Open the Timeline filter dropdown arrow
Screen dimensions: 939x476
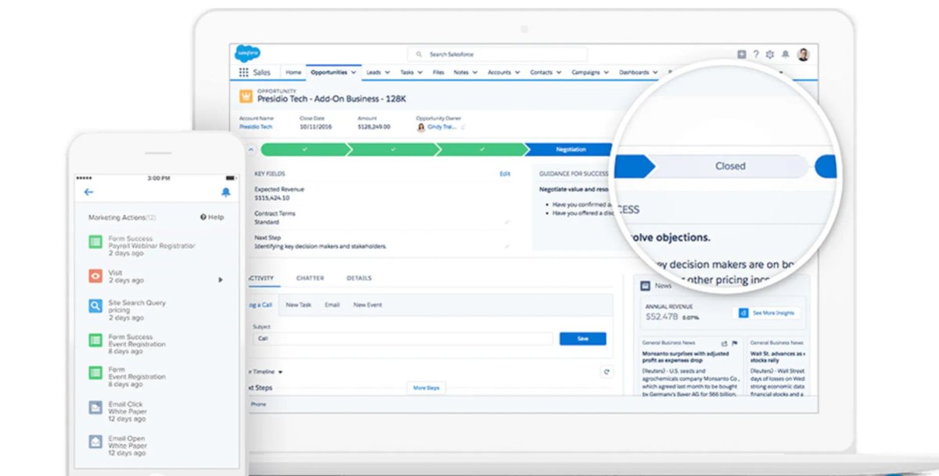(280, 372)
